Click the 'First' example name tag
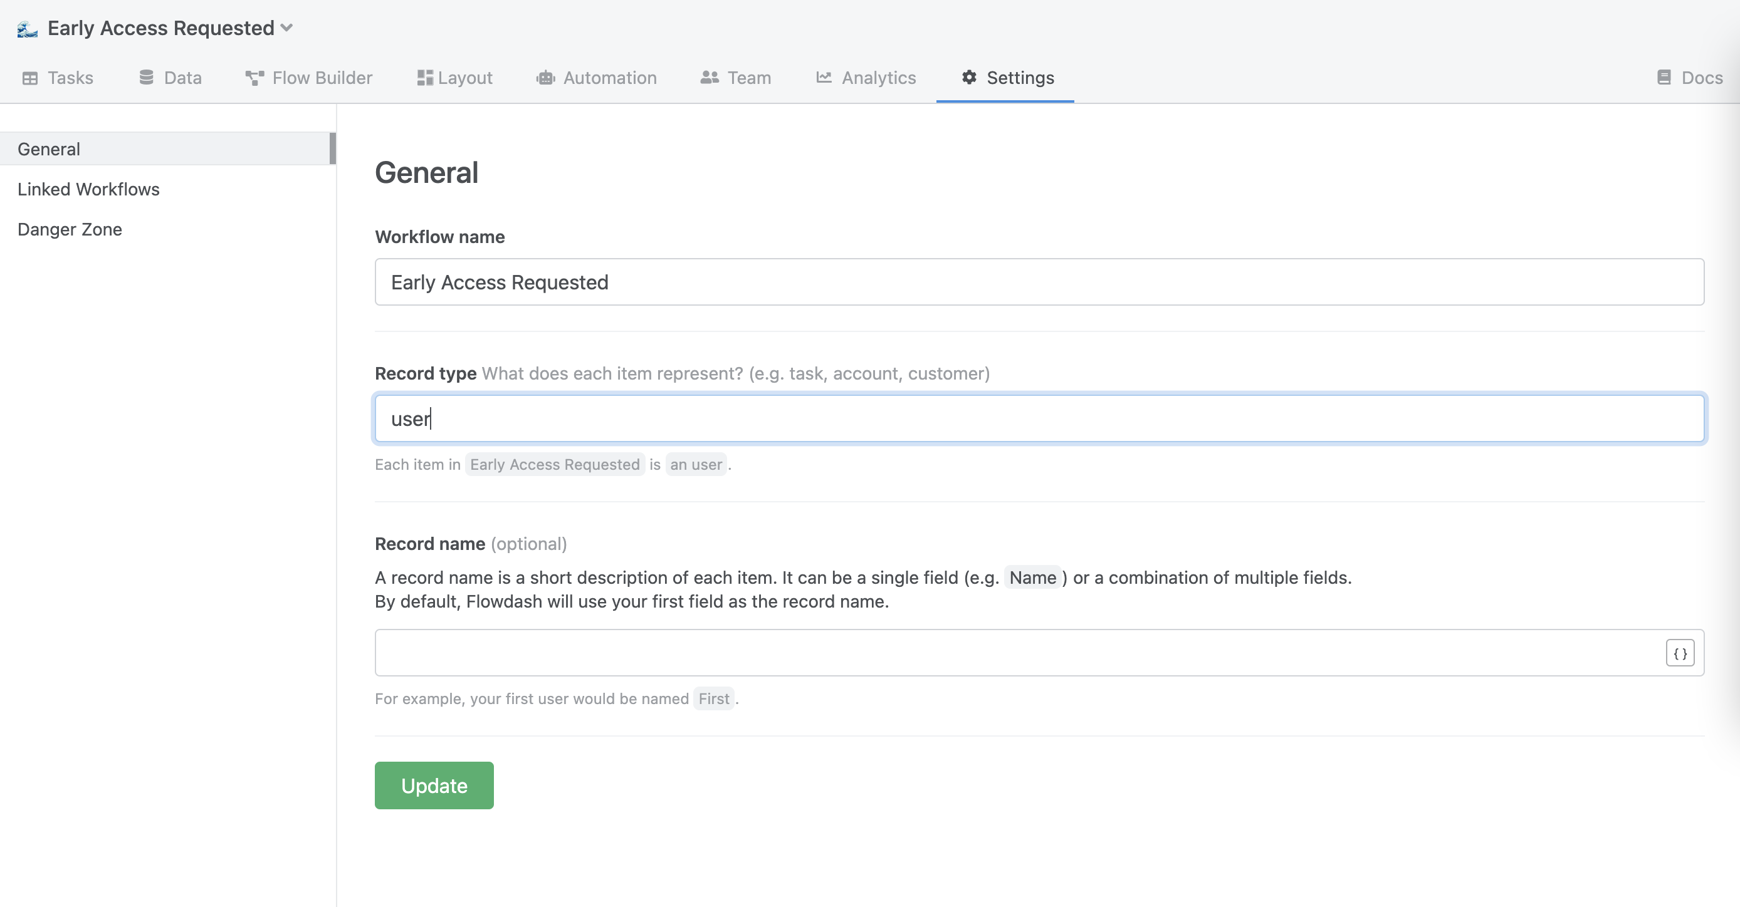 (713, 698)
